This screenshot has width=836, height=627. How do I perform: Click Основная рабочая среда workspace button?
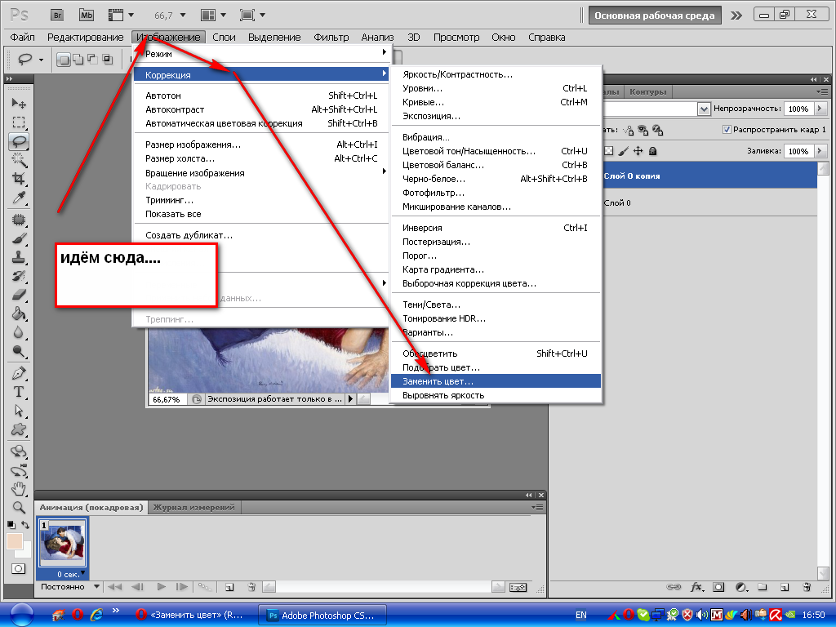tap(655, 16)
